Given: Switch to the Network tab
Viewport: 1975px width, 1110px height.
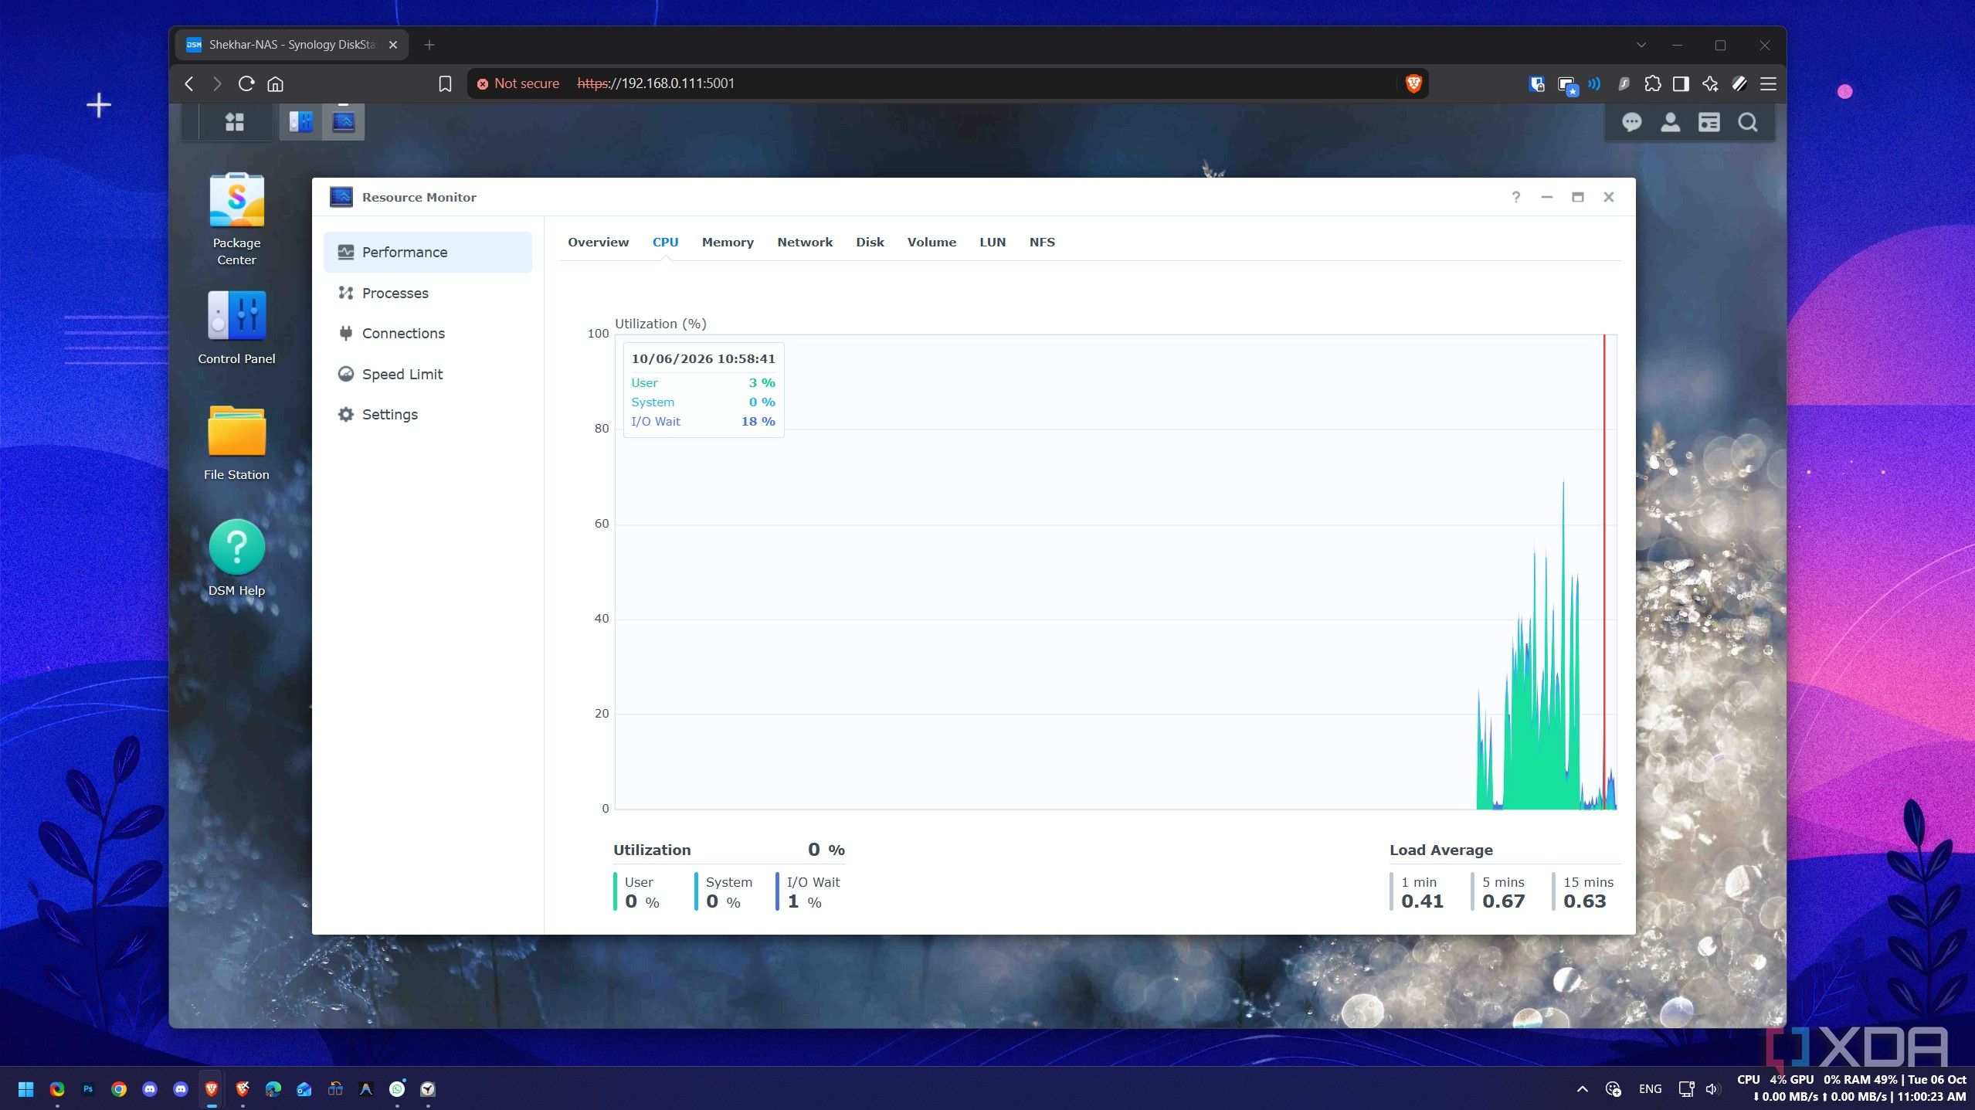Looking at the screenshot, I should pyautogui.click(x=805, y=242).
